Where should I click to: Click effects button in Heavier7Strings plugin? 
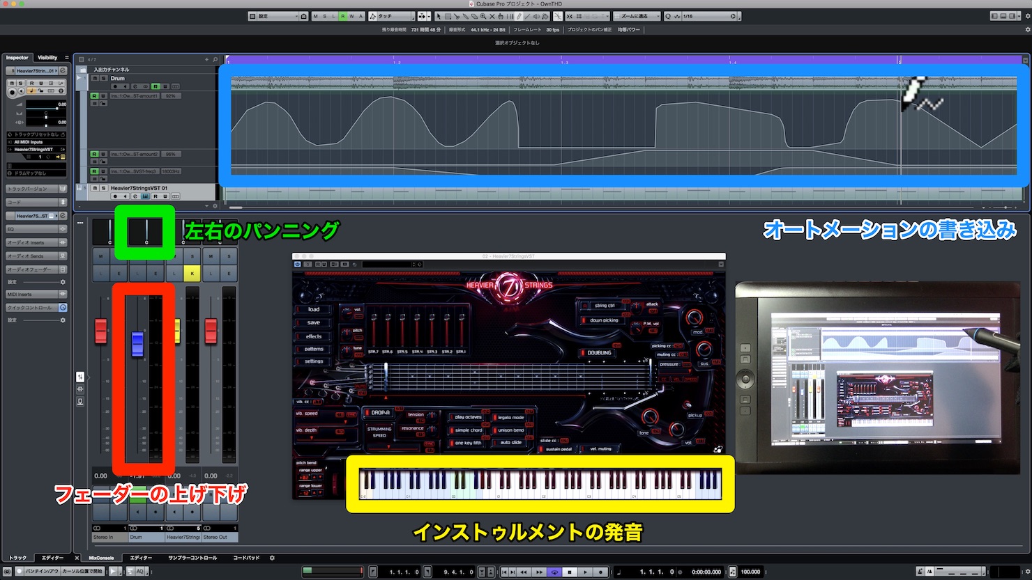point(313,336)
